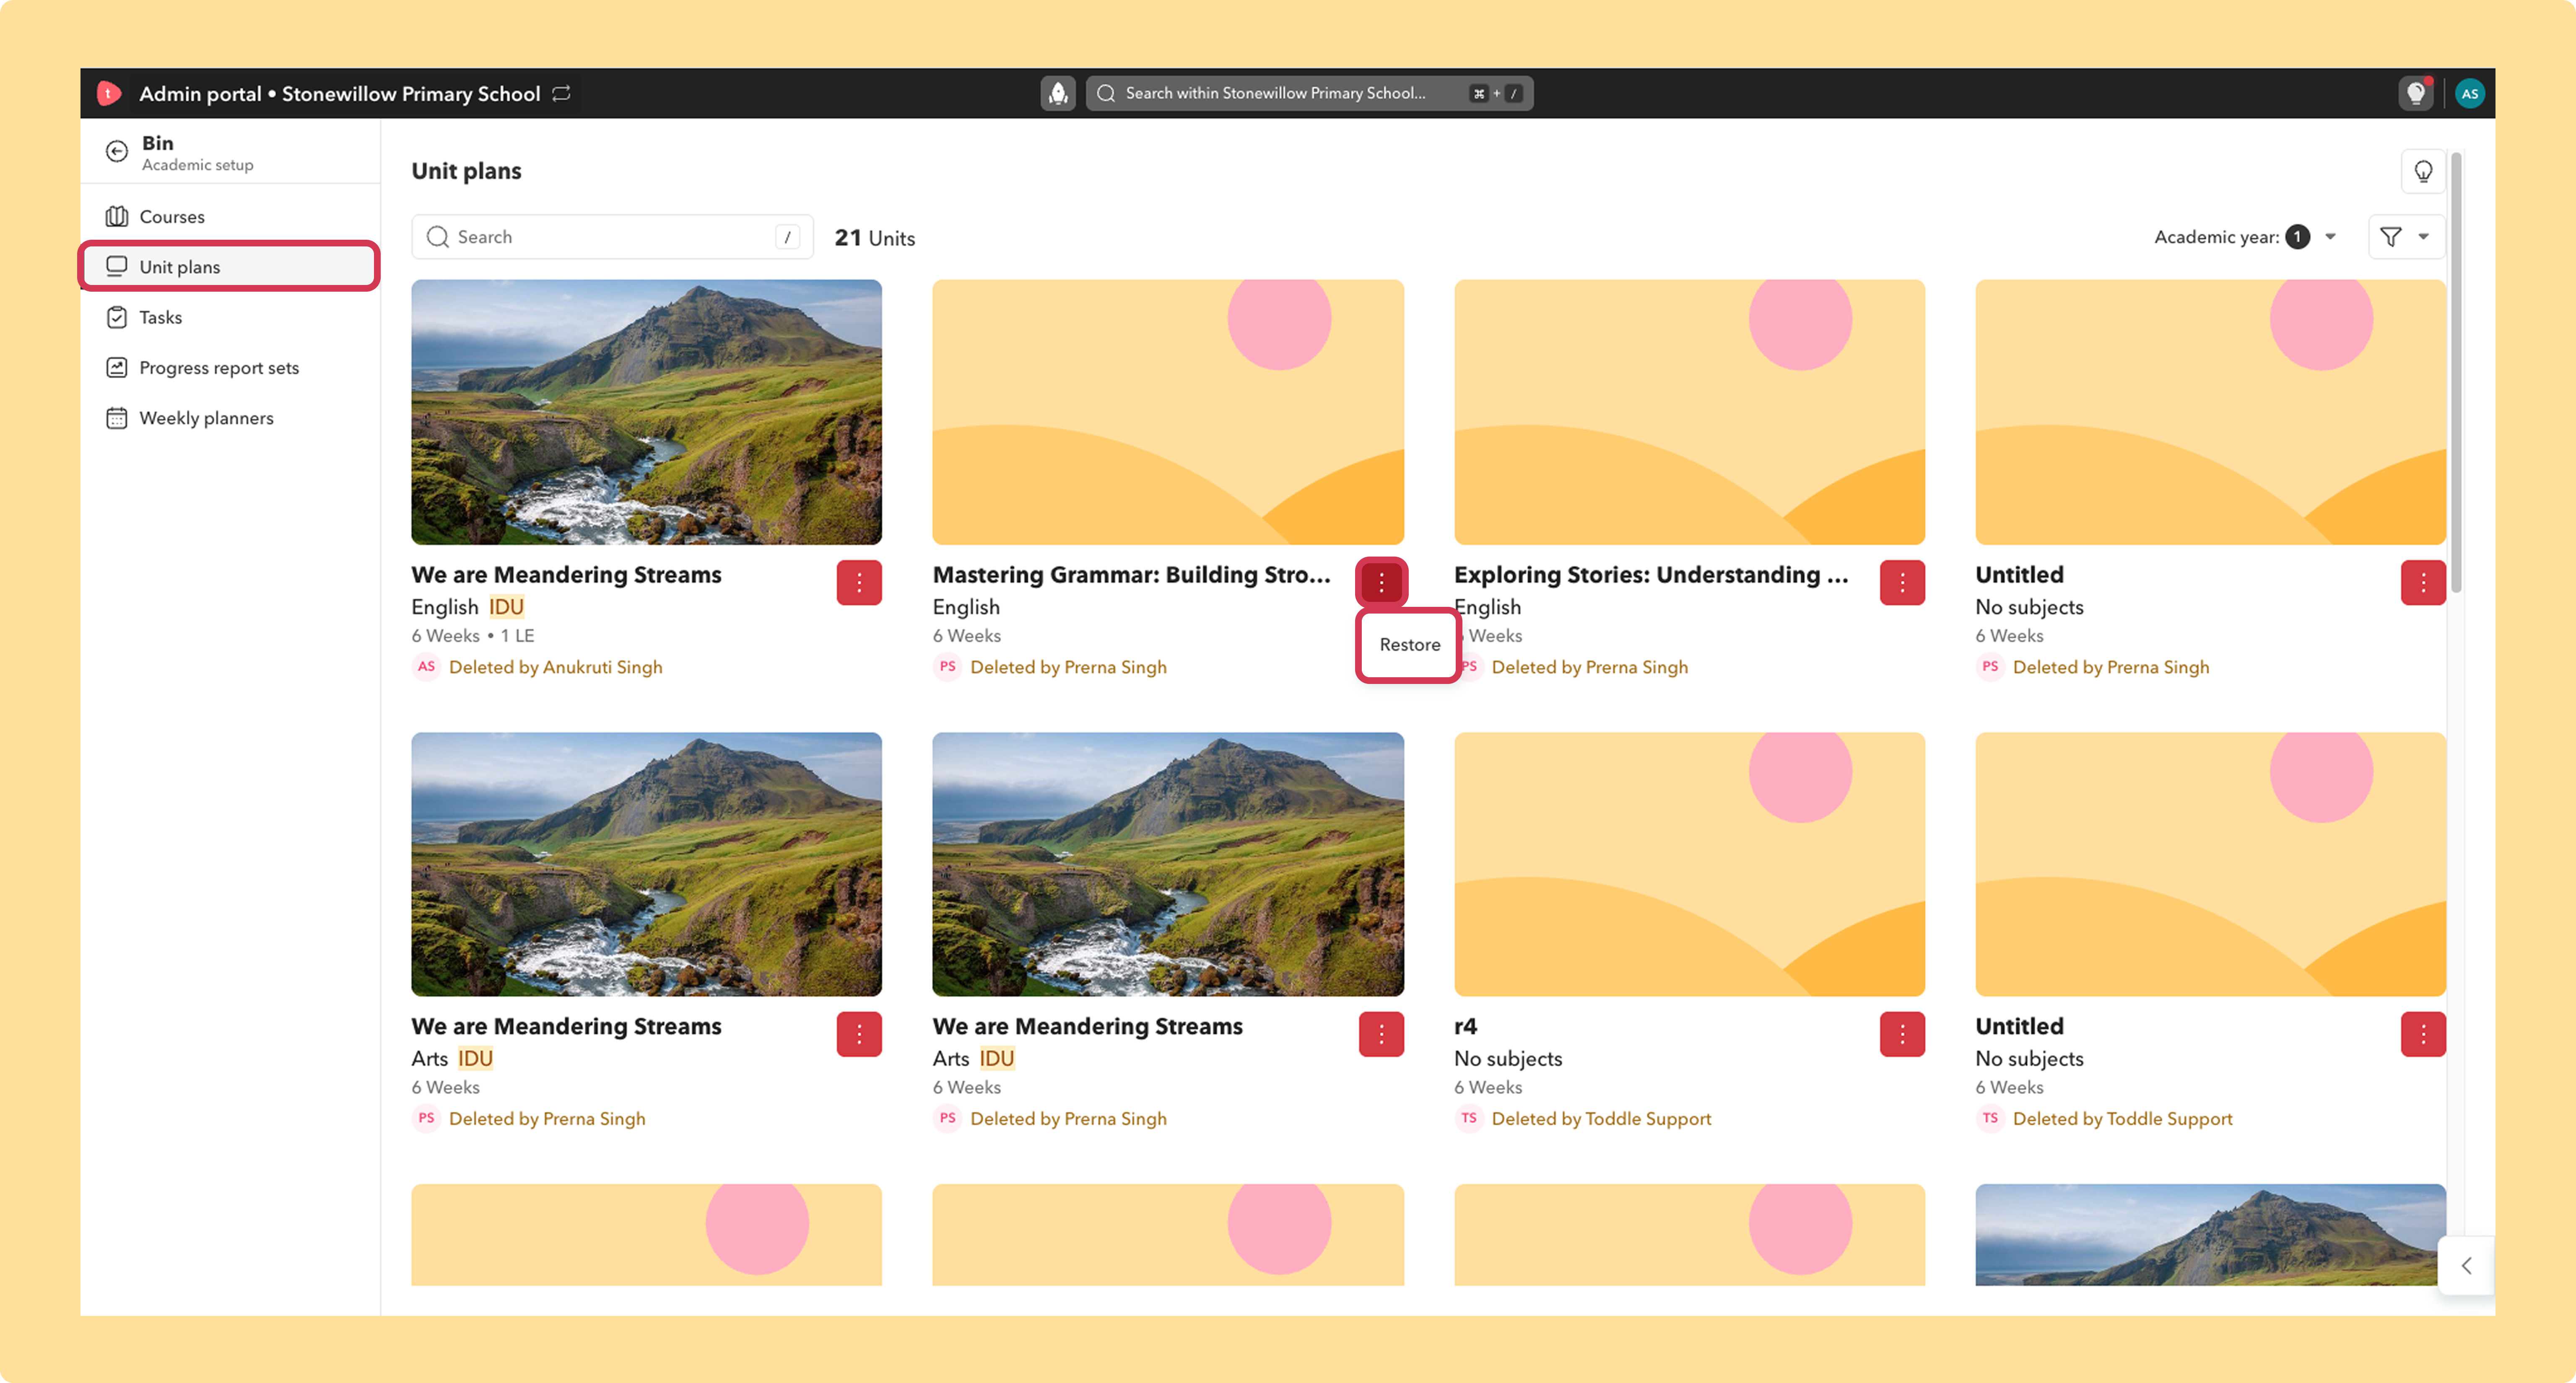
Task: Click the header lightbulb notification icon
Action: [x=2416, y=93]
